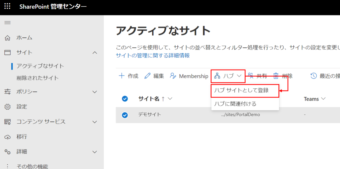Collapse the サイト section chevron
The height and width of the screenshot is (169, 340).
pyautogui.click(x=95, y=53)
